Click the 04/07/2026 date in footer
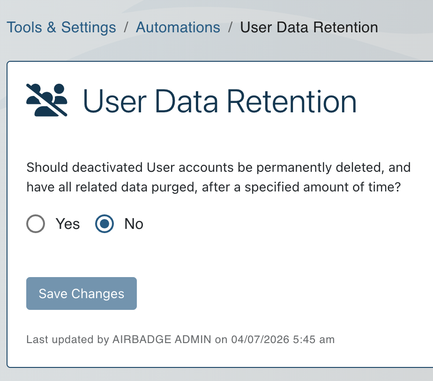Screen dimensions: 433x381 pyautogui.click(x=260, y=339)
